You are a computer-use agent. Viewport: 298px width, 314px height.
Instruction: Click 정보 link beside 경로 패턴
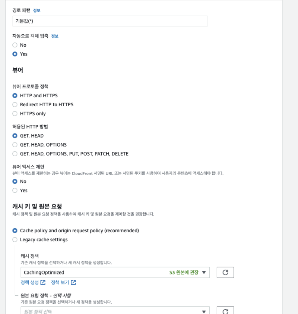click(37, 10)
